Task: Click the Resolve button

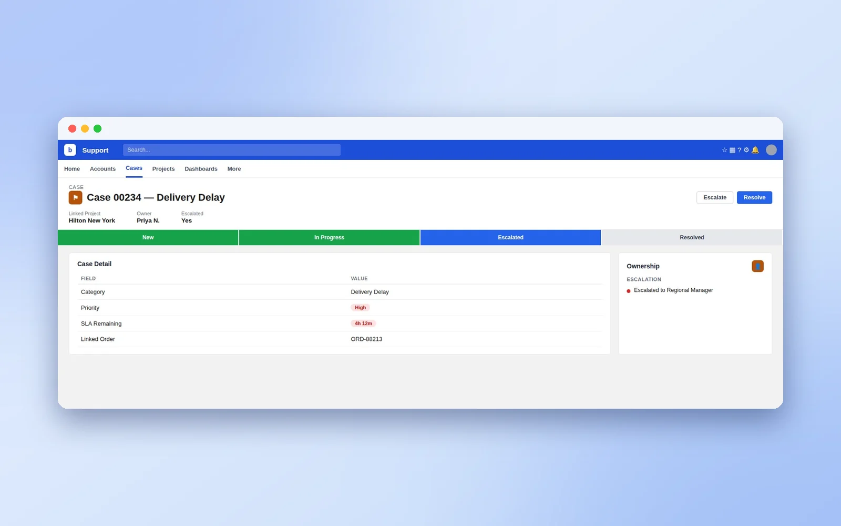Action: [754, 197]
